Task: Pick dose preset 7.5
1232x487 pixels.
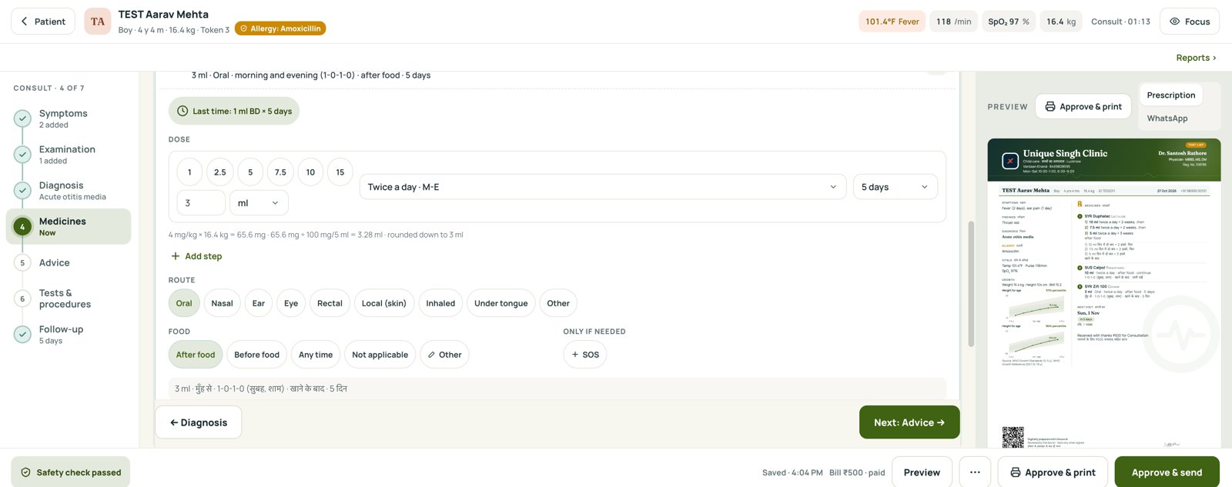Action: pos(280,172)
